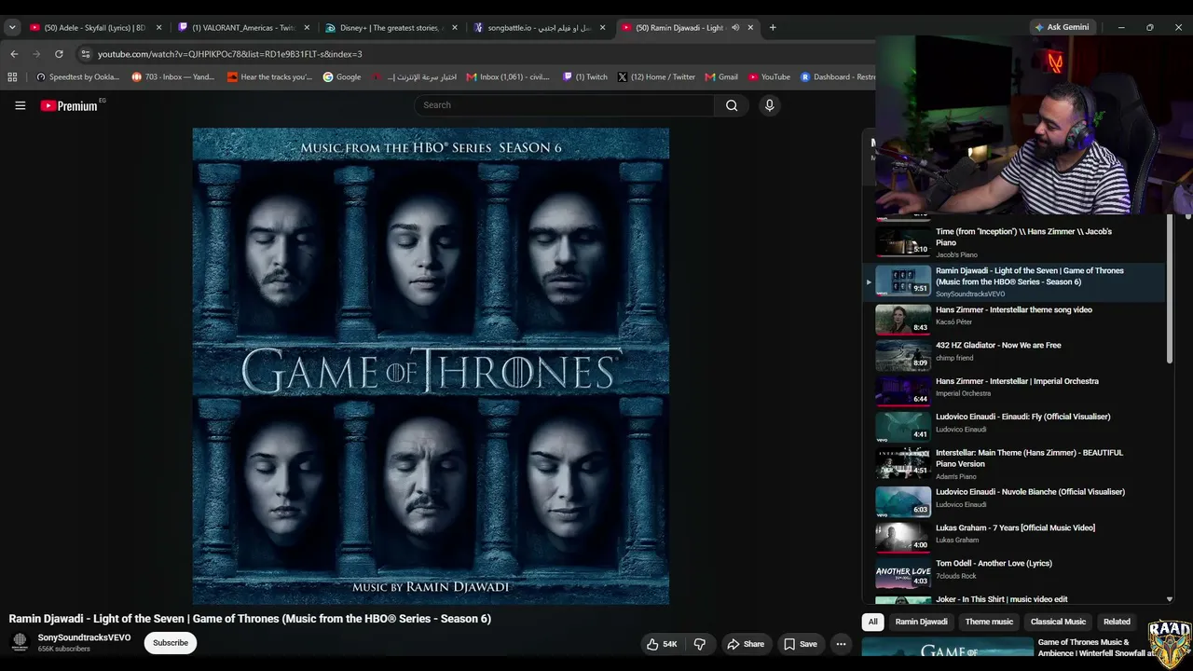Click the address bar URL
The width and height of the screenshot is (1193, 671).
click(230, 54)
